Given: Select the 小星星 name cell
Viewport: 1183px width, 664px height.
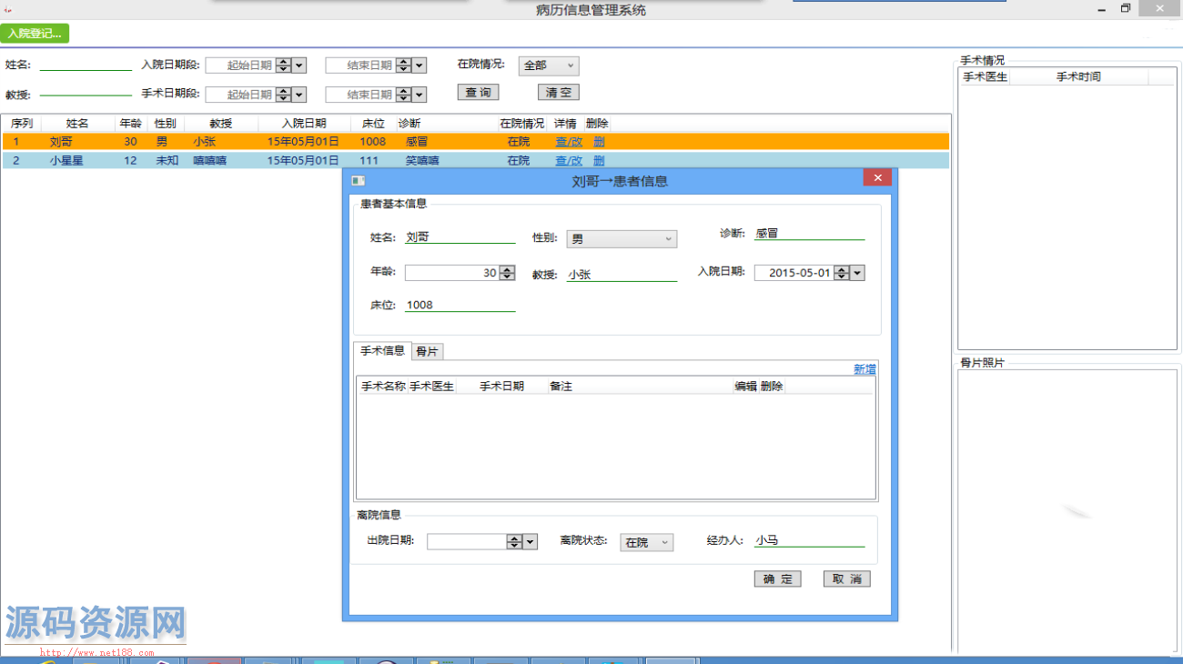Looking at the screenshot, I should click(x=66, y=161).
